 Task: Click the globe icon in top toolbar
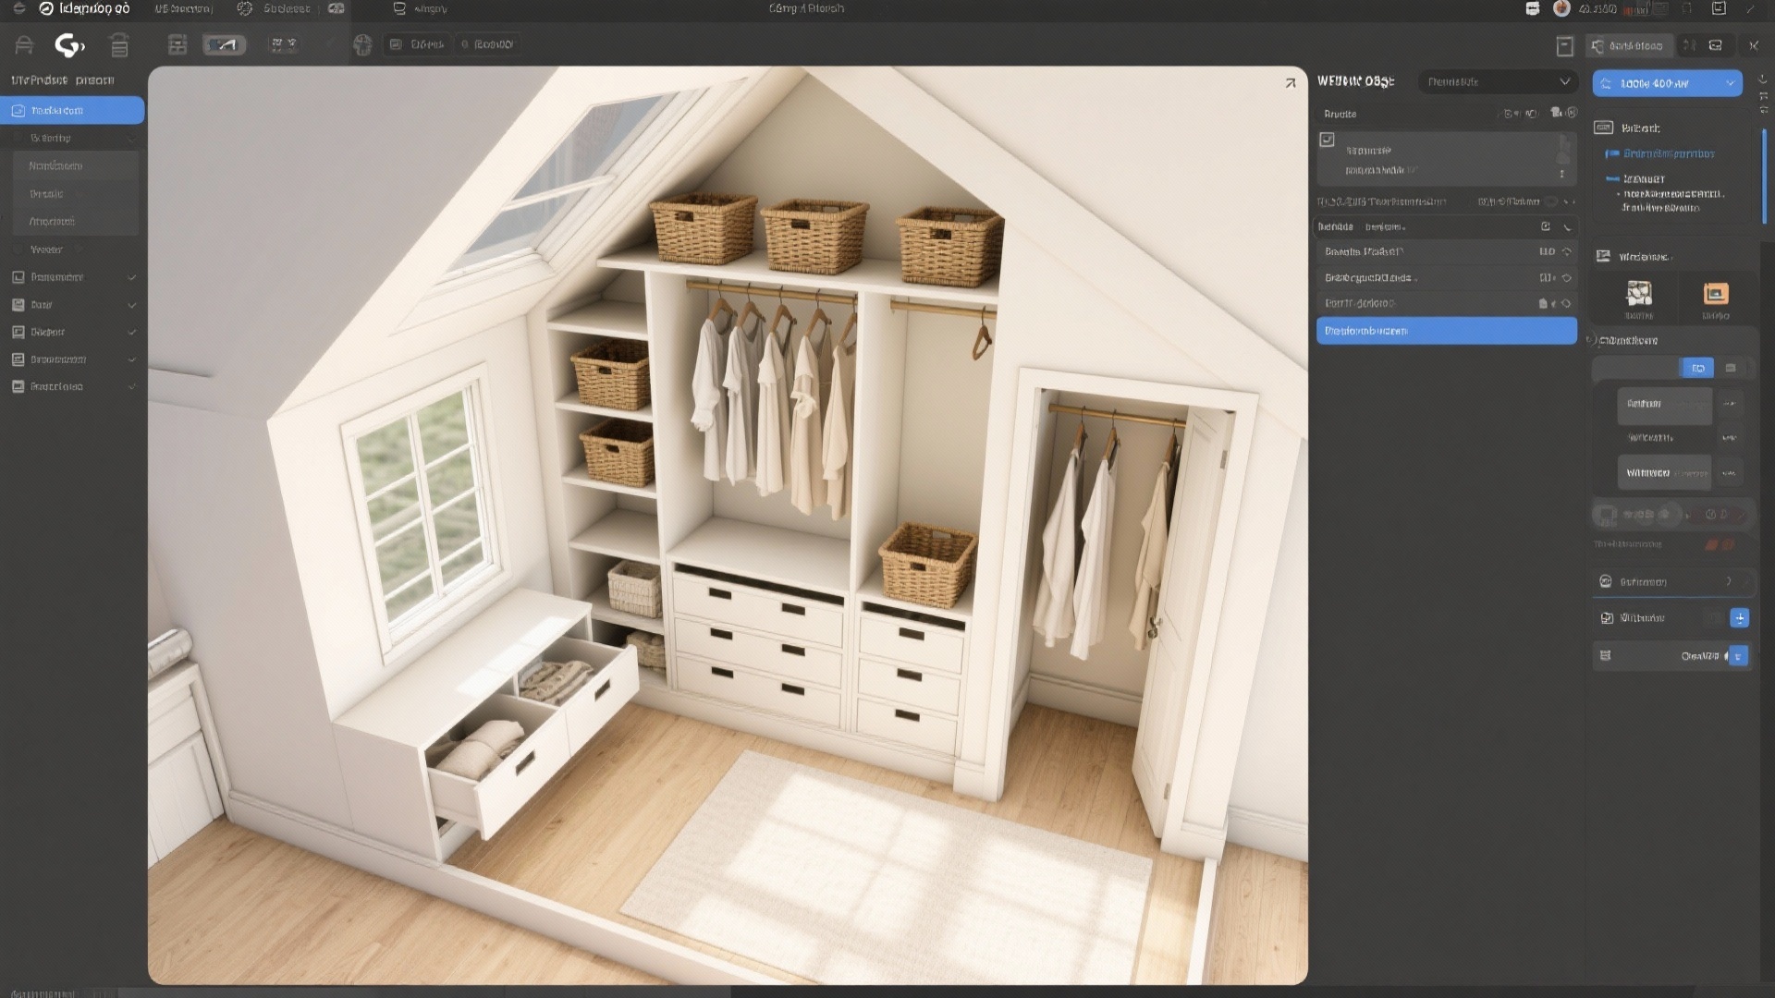coord(362,44)
